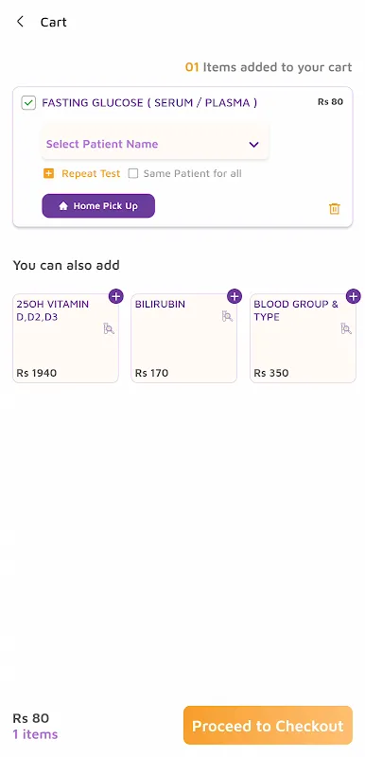Expand patient list using the chevron arrow
Image resolution: width=365 pixels, height=757 pixels.
253,145
